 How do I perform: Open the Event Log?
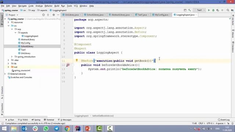click(x=224, y=120)
